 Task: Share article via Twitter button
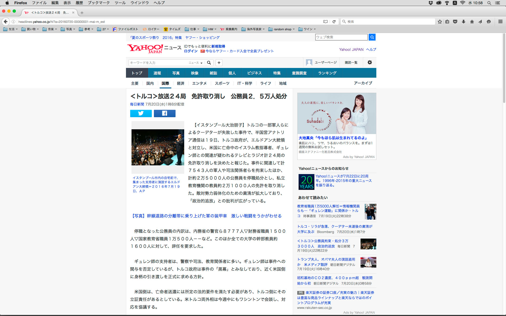(x=141, y=113)
